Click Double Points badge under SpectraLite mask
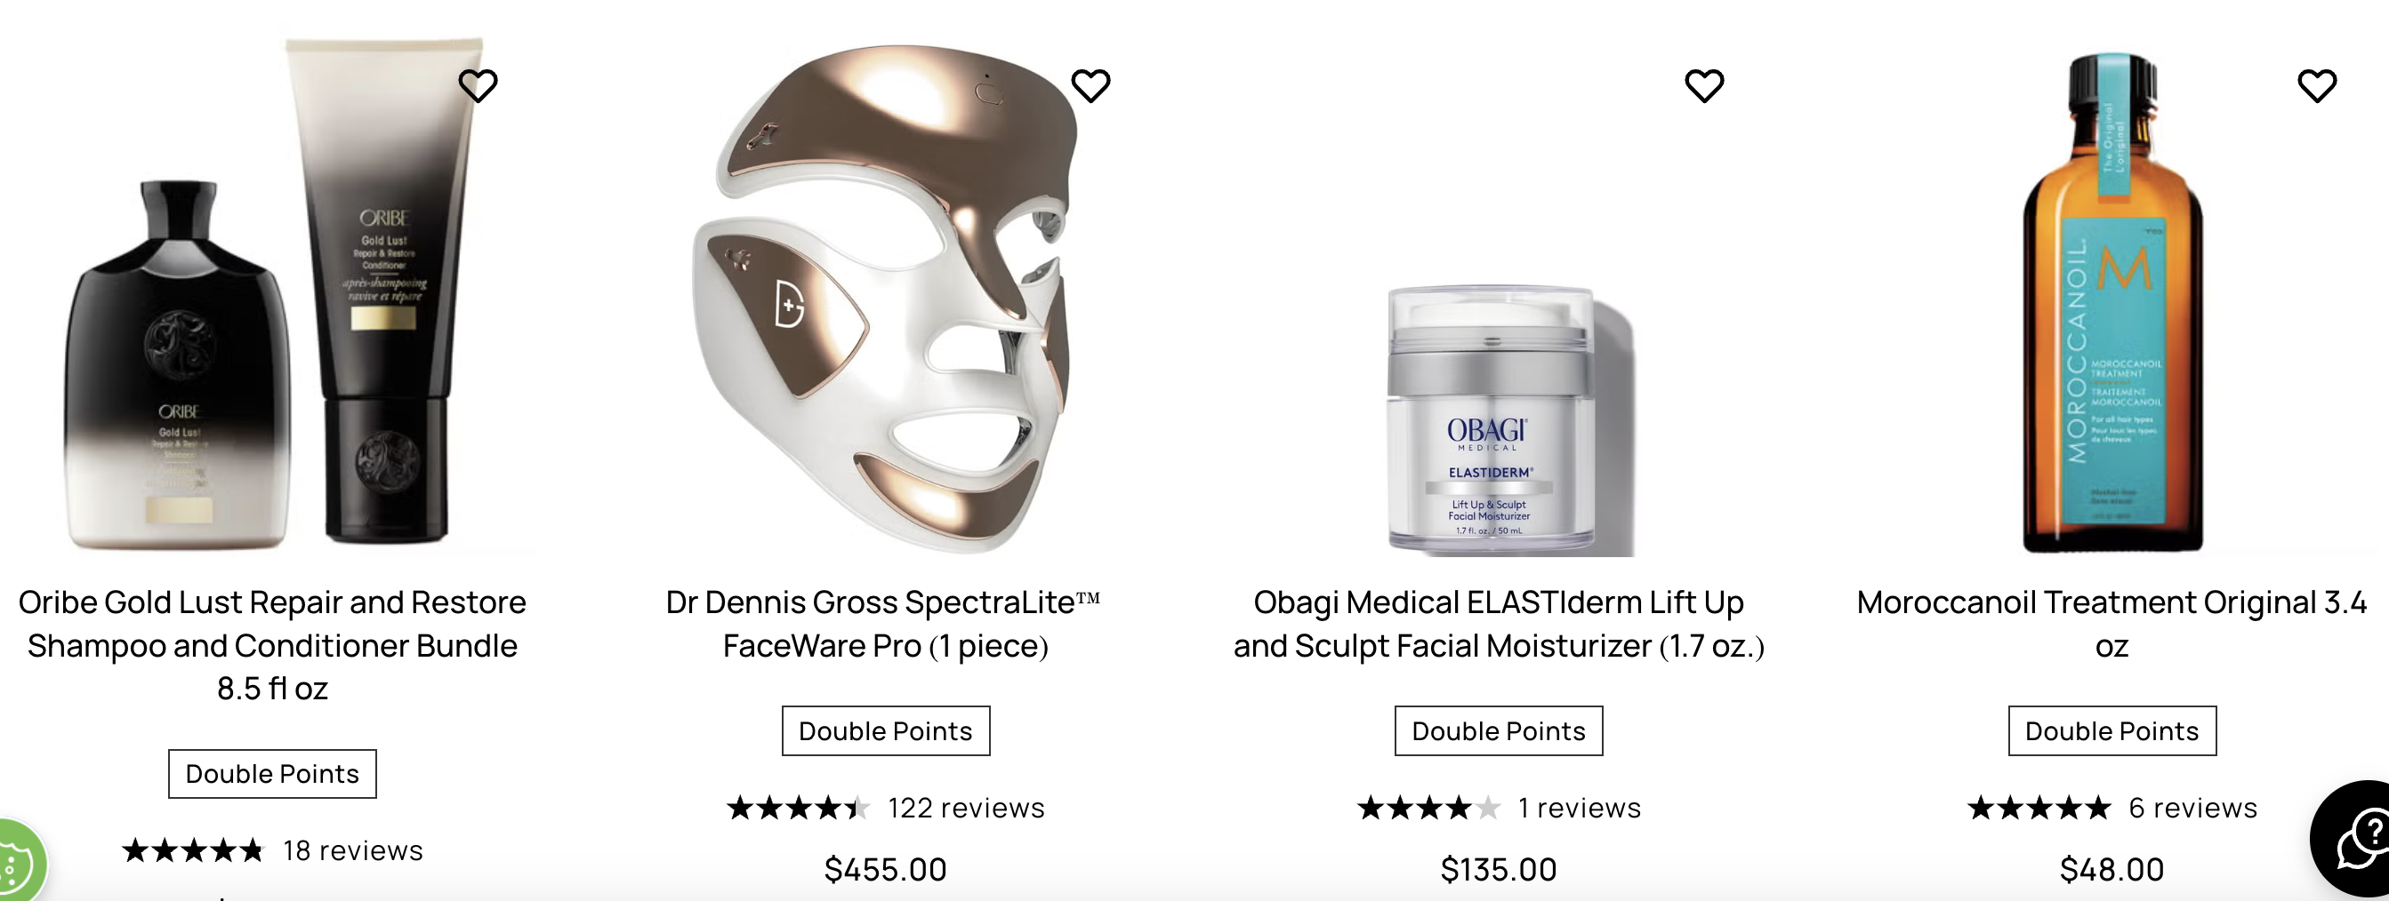 point(886,731)
